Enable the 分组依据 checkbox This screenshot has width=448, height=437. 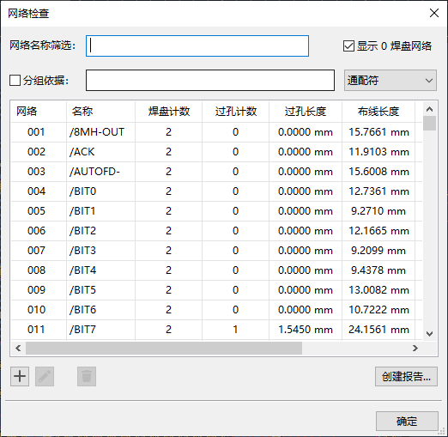15,81
